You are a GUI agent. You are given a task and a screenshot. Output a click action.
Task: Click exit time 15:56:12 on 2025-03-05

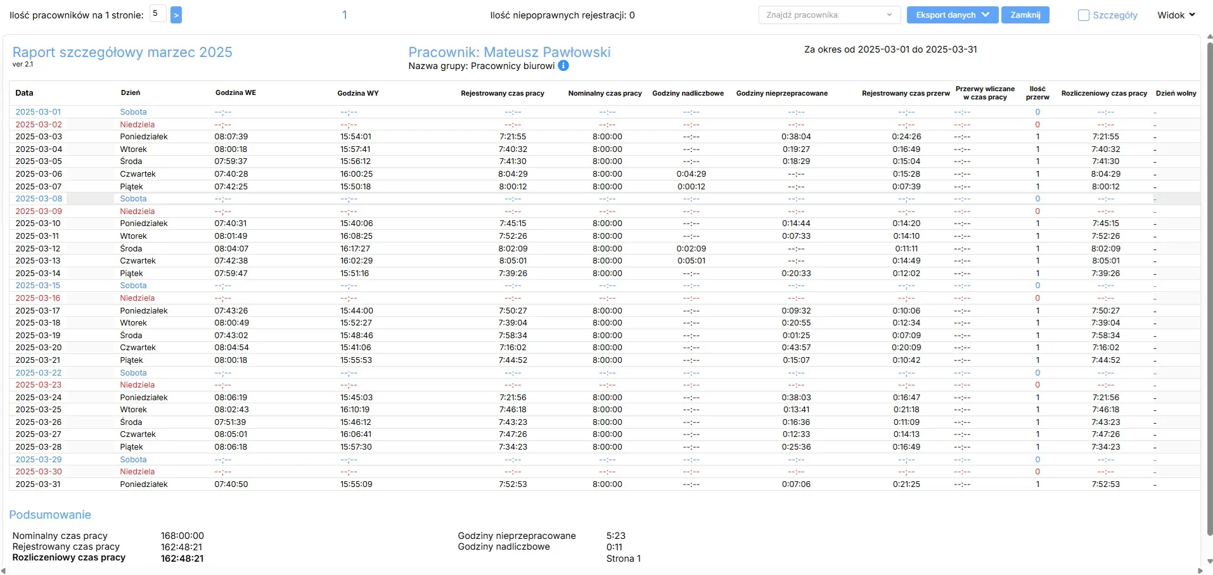[x=356, y=161]
